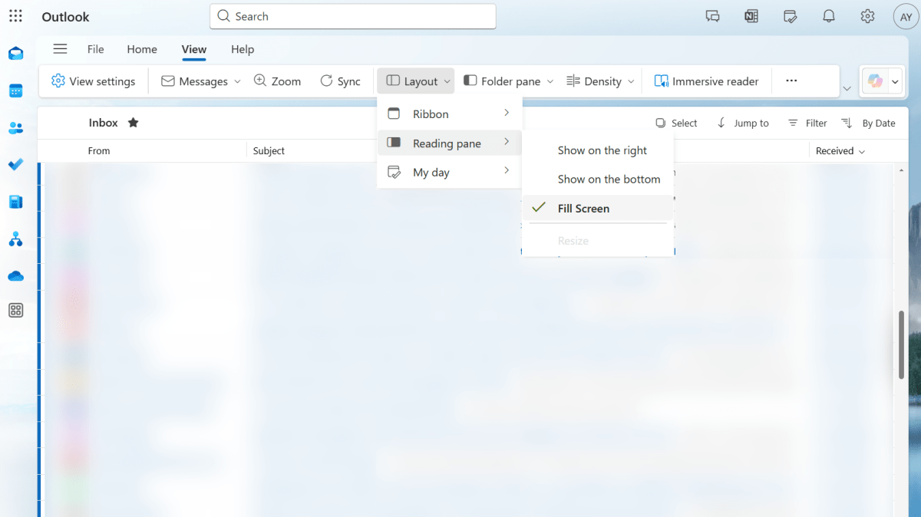
Task: Open View settings
Action: pyautogui.click(x=93, y=81)
